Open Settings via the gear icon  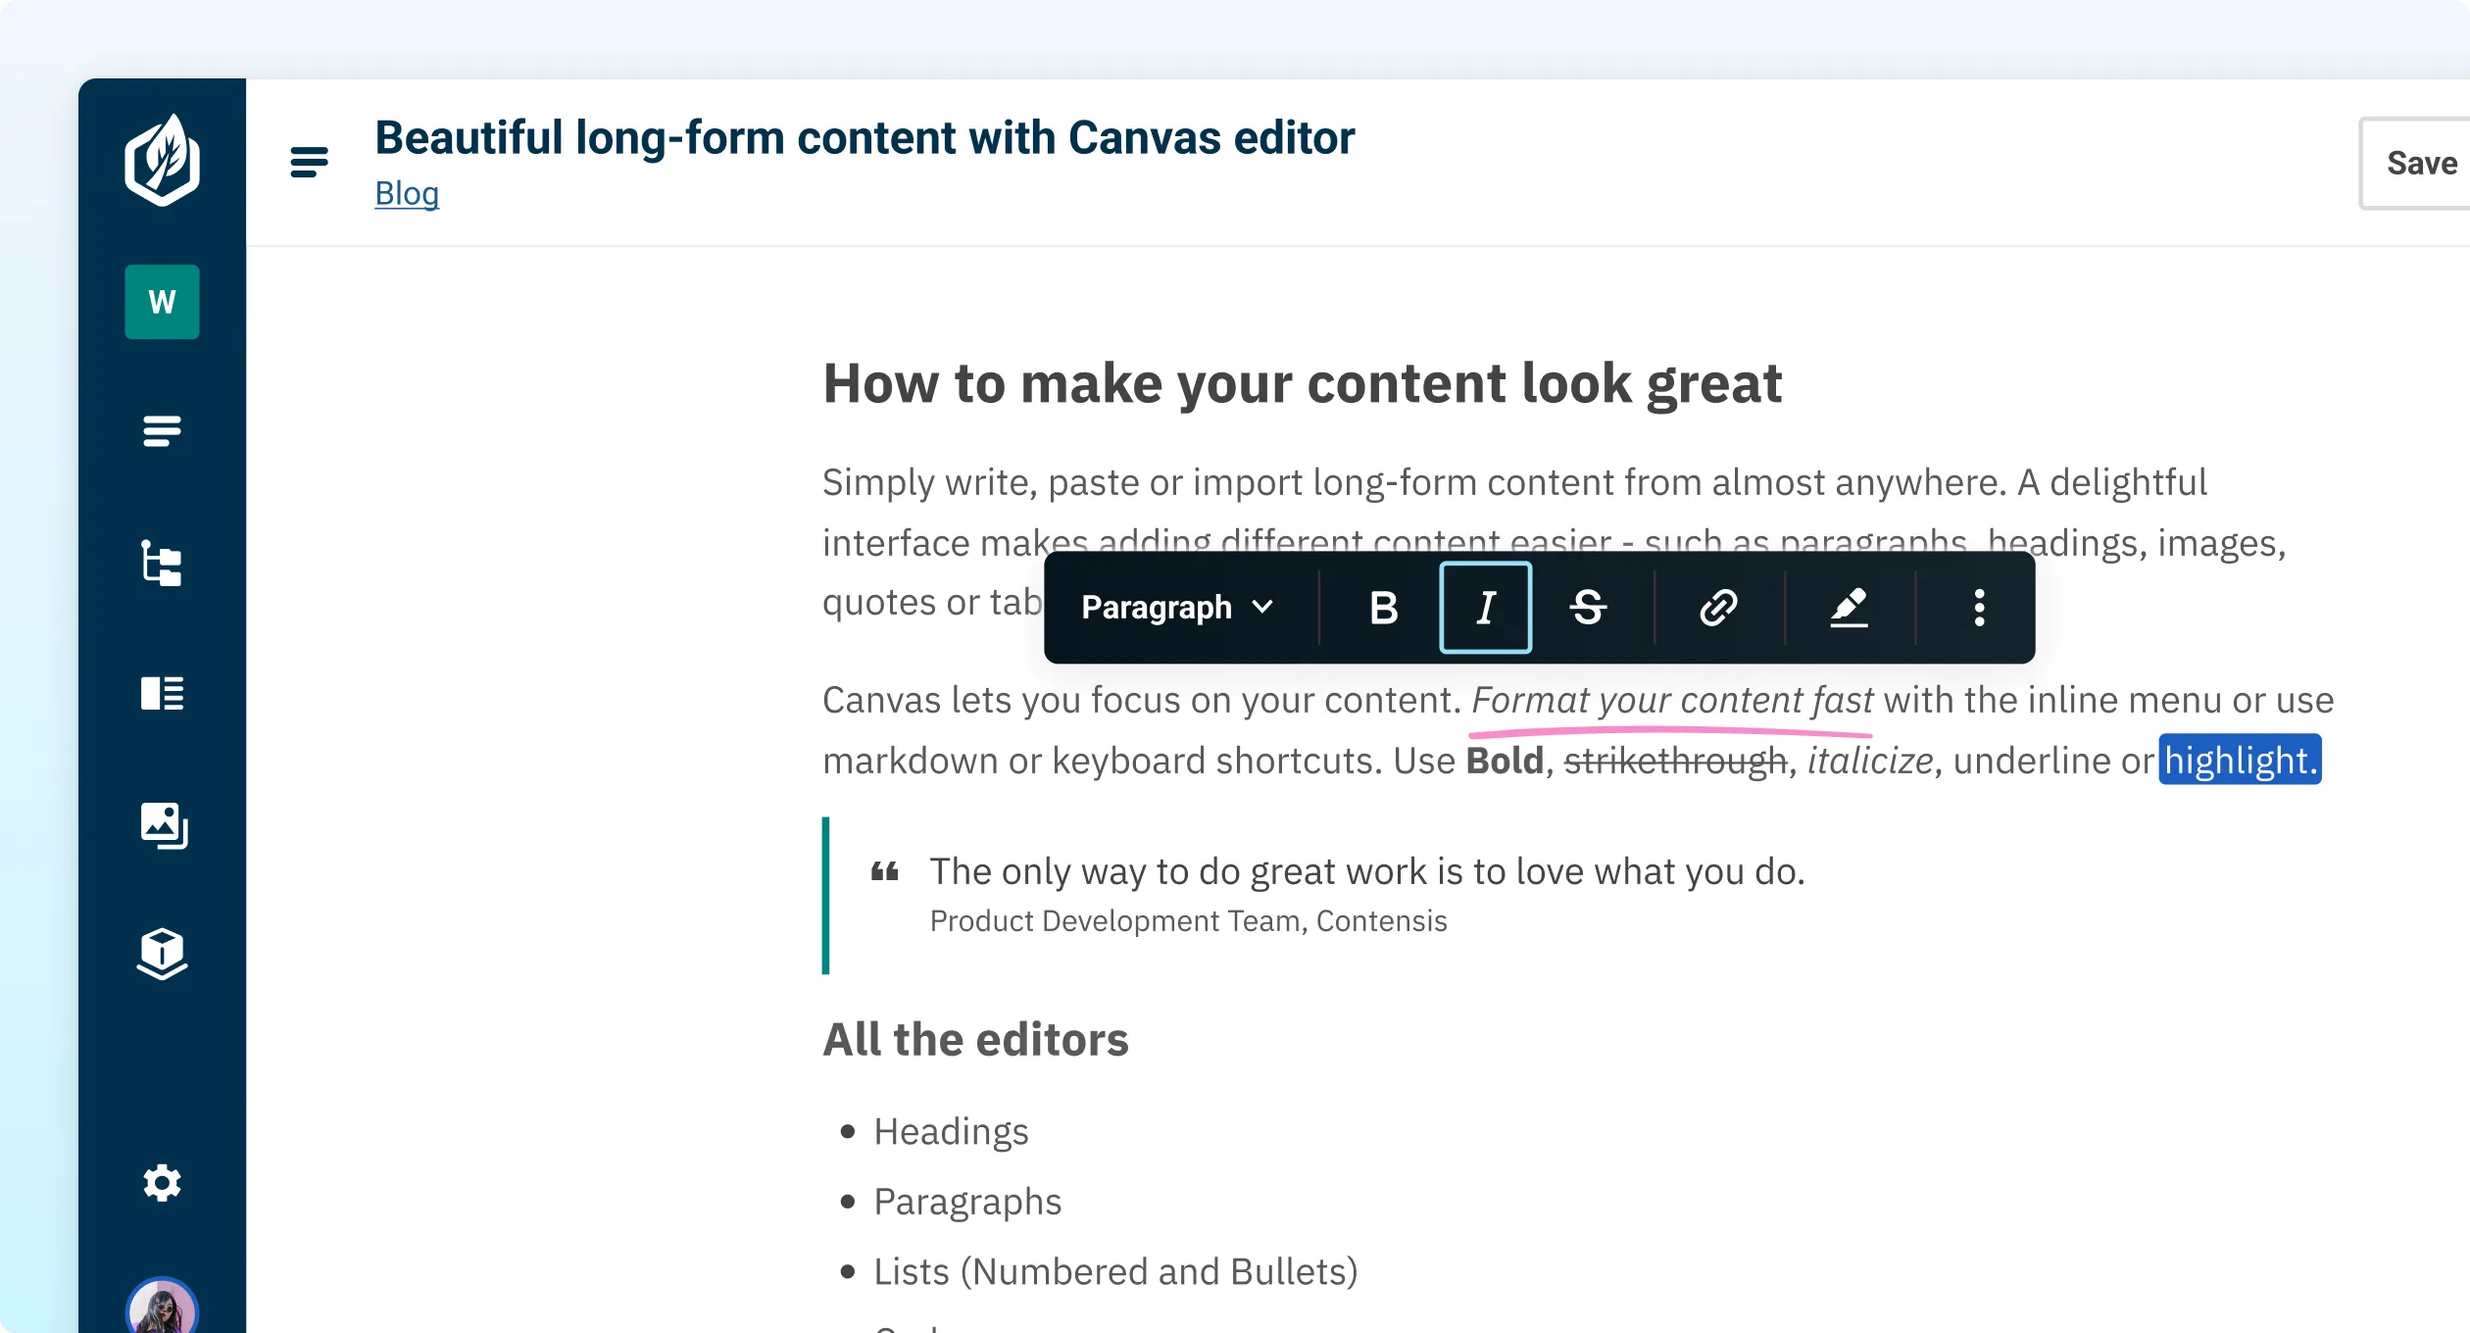coord(162,1183)
